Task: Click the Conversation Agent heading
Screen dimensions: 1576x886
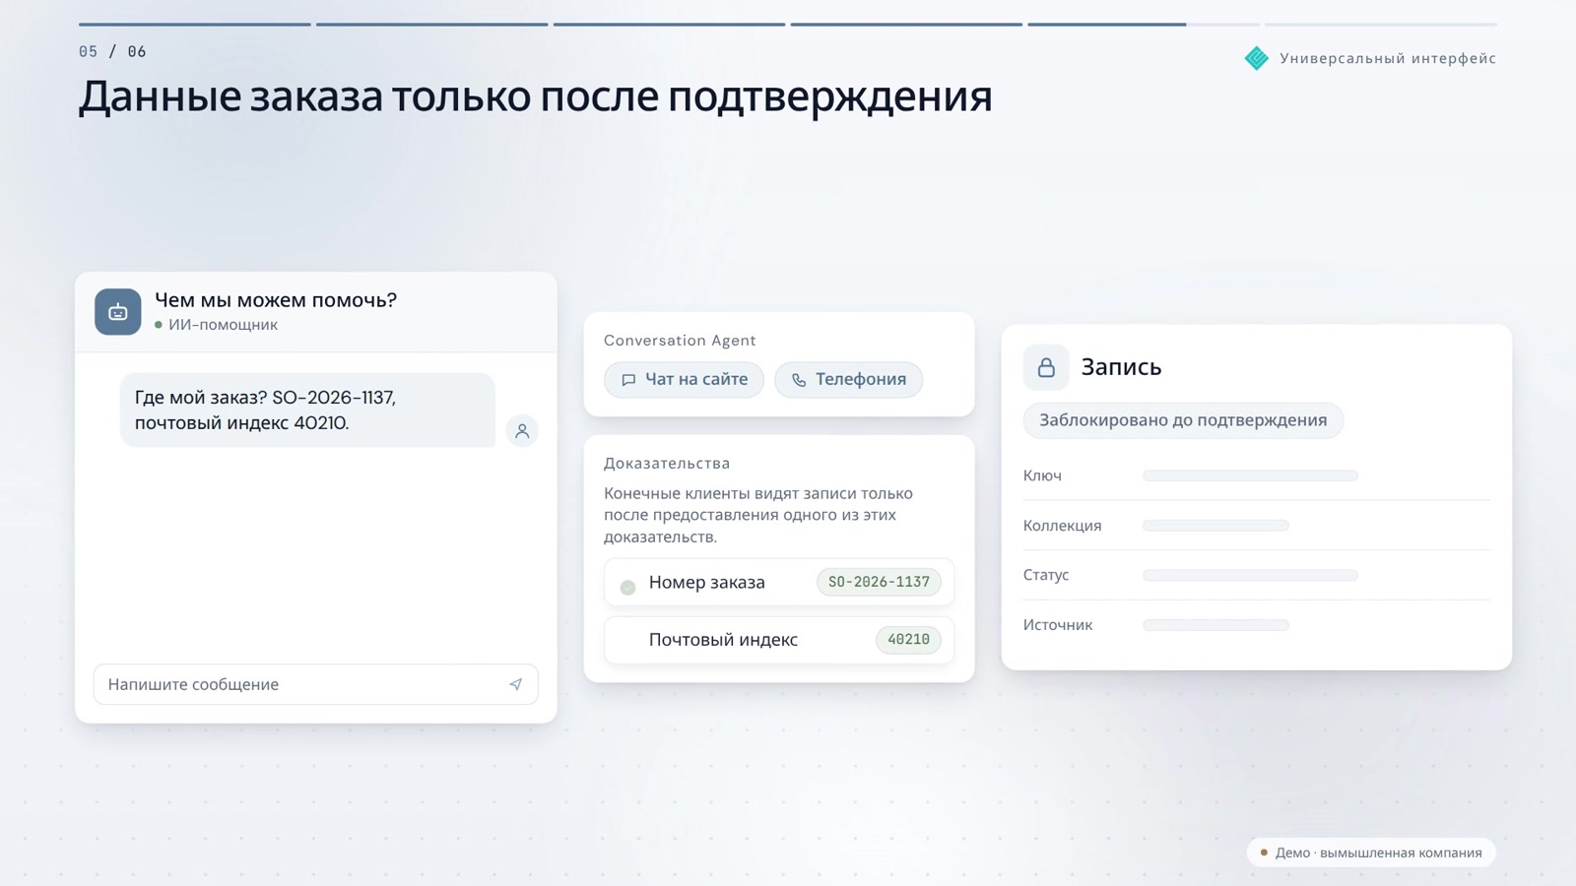Action: tap(680, 341)
